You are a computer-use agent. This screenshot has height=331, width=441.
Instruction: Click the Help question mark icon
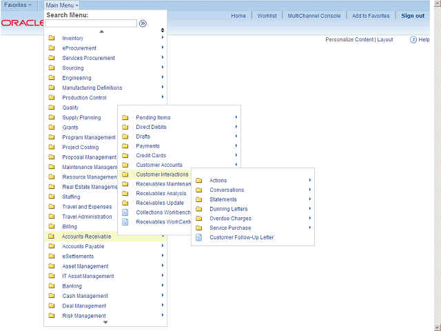413,40
